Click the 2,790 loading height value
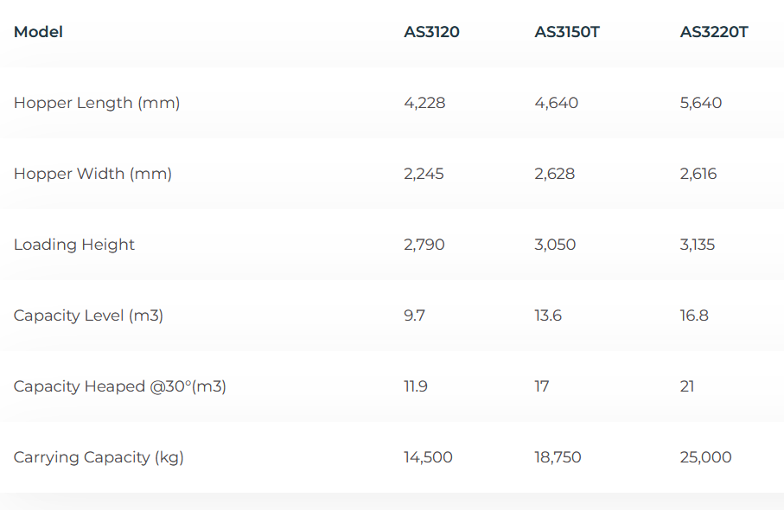The width and height of the screenshot is (784, 510). 424,245
